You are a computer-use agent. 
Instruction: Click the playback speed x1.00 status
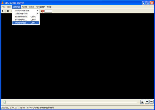pyautogui.click(x=22, y=108)
